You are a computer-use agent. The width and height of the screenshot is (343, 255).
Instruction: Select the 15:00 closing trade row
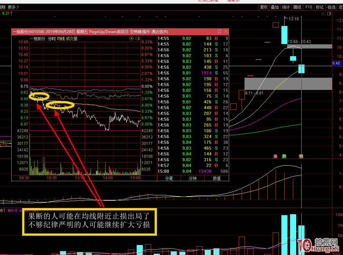[x=193, y=171]
